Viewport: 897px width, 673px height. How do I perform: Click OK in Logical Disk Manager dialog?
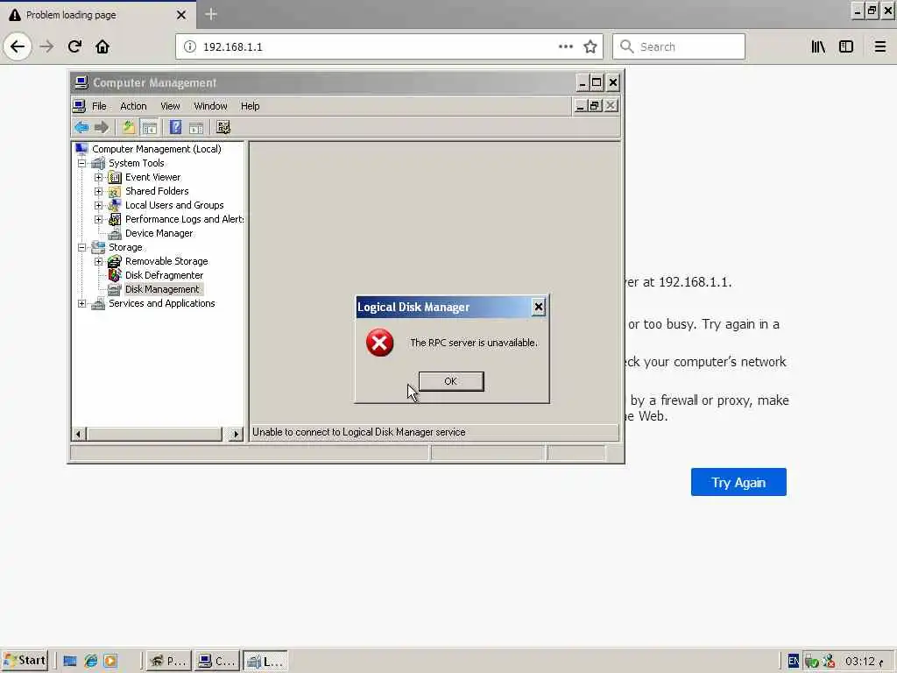pyautogui.click(x=451, y=381)
